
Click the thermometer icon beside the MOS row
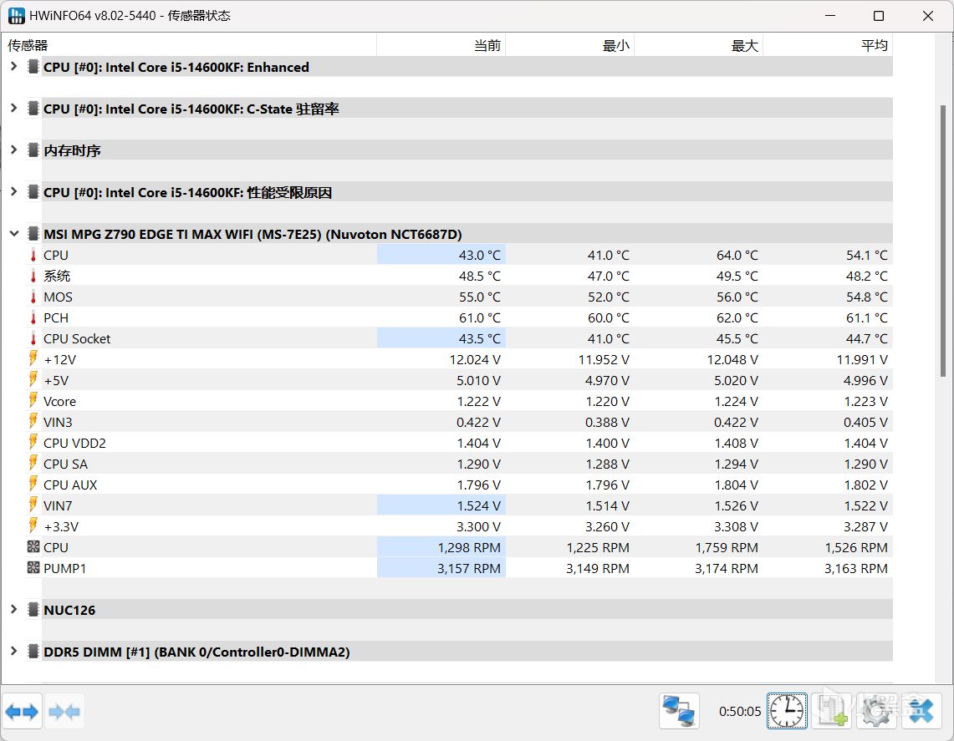33,297
